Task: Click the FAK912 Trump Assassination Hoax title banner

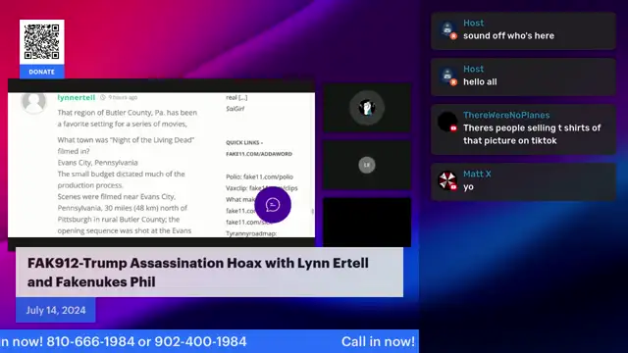Action: [209, 273]
